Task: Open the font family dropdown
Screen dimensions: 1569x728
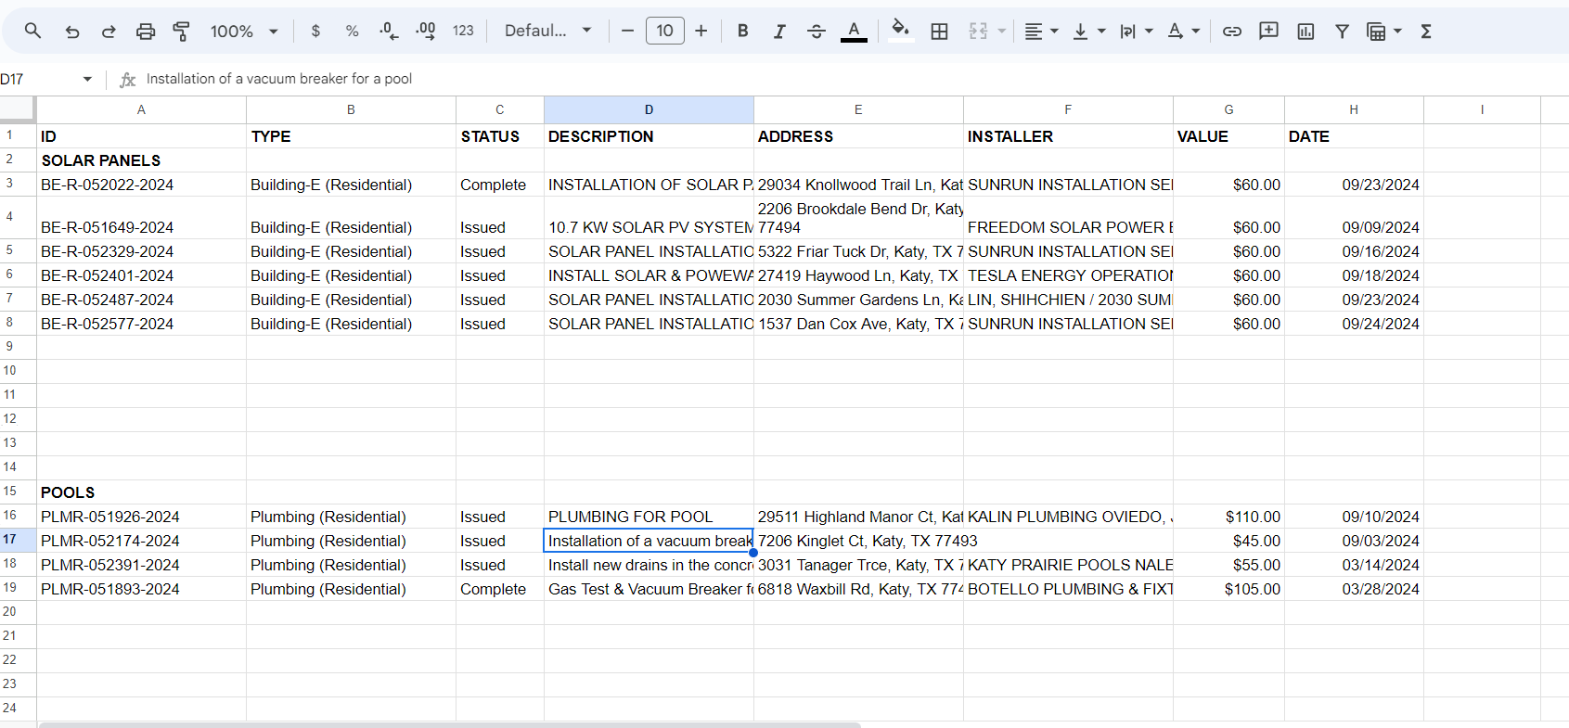Action: click(547, 31)
